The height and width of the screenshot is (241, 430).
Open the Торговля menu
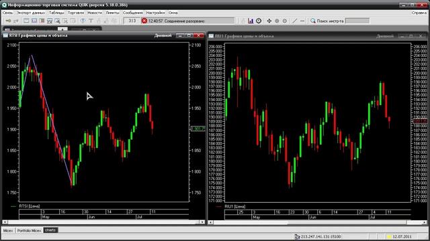(x=76, y=13)
